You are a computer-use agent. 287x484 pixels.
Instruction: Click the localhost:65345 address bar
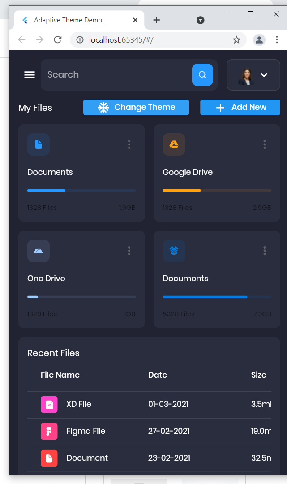pyautogui.click(x=158, y=40)
